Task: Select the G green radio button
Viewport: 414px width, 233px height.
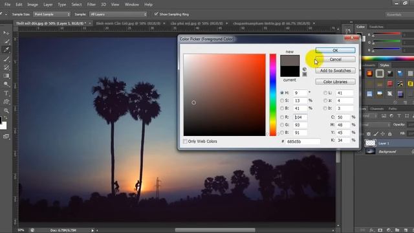Action: tap(282, 125)
